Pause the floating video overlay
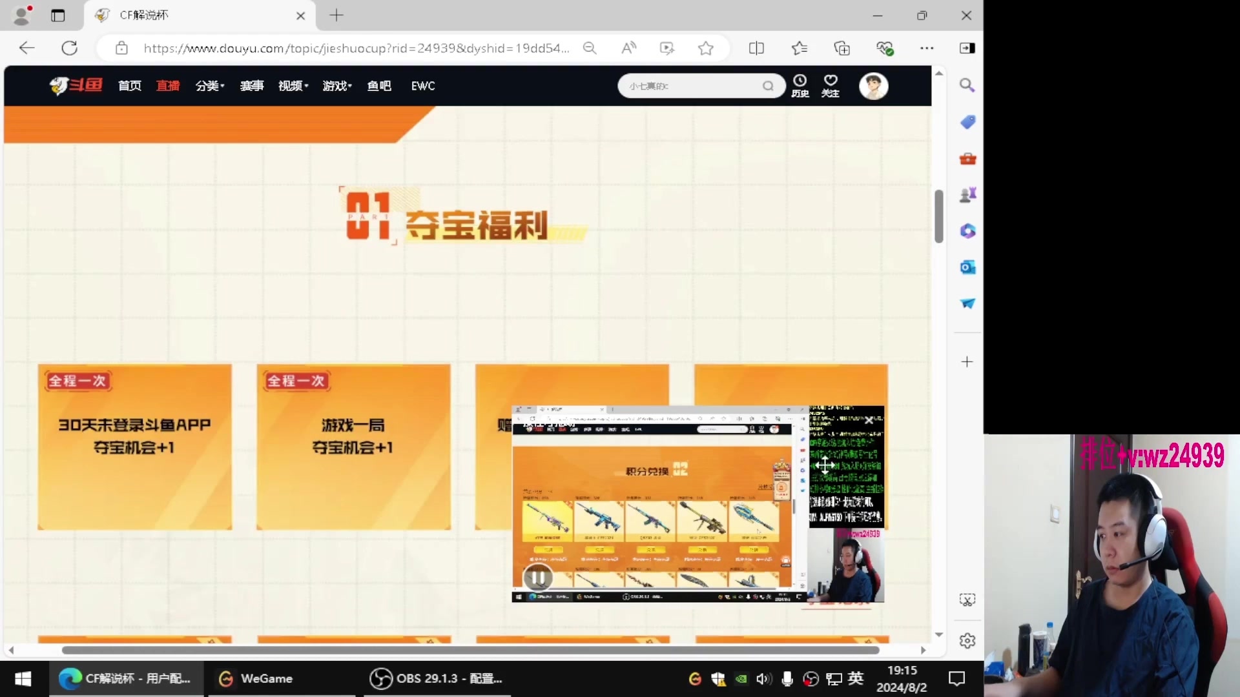 pyautogui.click(x=537, y=578)
